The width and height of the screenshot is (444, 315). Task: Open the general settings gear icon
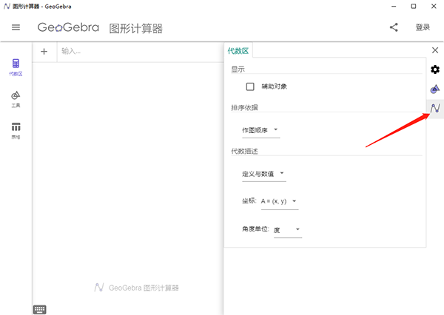coord(435,70)
